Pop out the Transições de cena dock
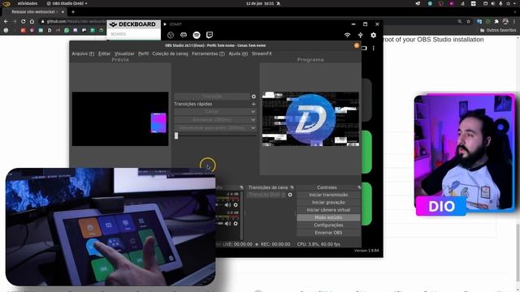The width and height of the screenshot is (520, 292). pyautogui.click(x=292, y=187)
